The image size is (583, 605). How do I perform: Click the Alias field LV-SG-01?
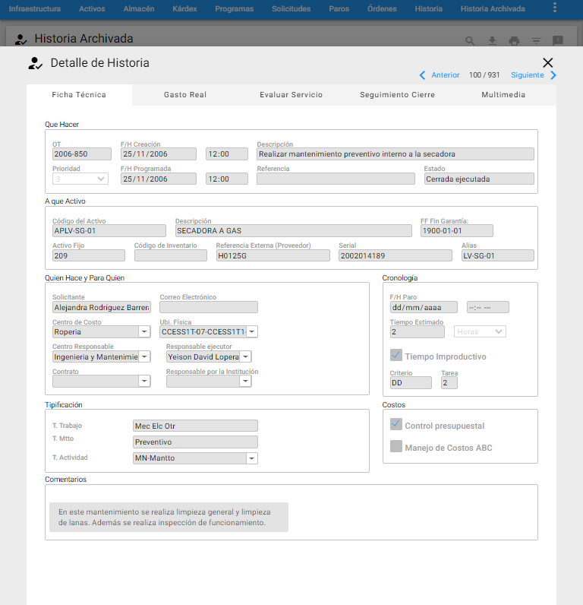click(498, 255)
